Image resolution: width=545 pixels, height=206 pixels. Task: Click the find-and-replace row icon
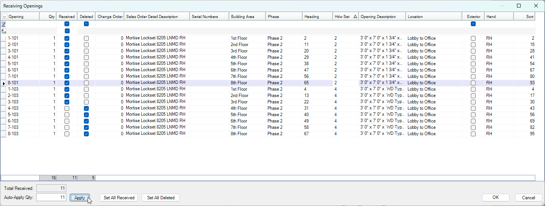tap(4, 31)
